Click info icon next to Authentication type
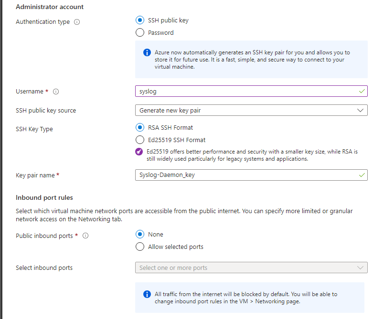The width and height of the screenshot is (373, 319). [x=77, y=22]
